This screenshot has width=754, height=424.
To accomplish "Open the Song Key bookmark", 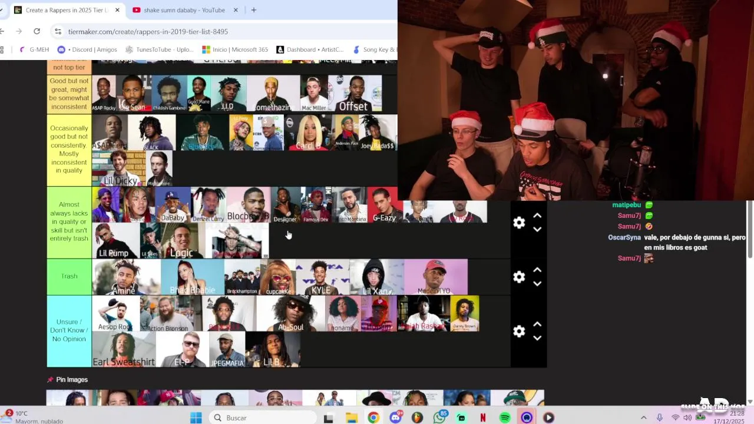I will [x=375, y=49].
